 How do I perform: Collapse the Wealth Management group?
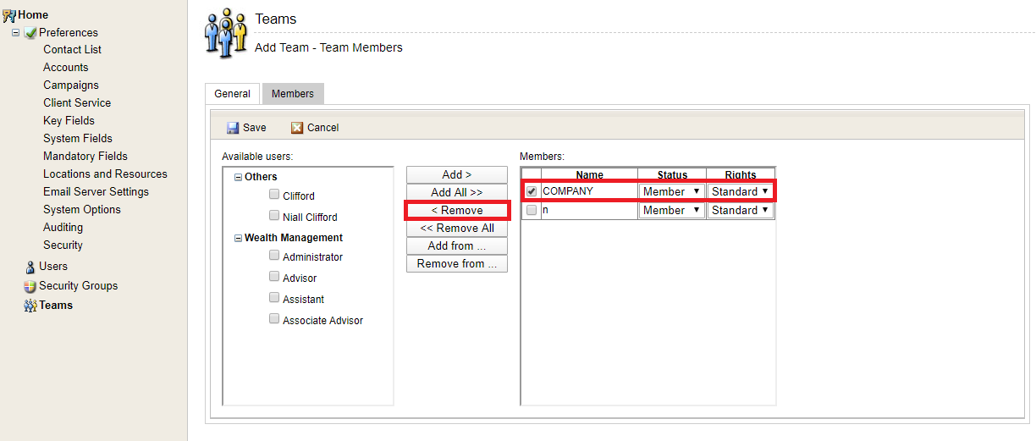point(239,239)
